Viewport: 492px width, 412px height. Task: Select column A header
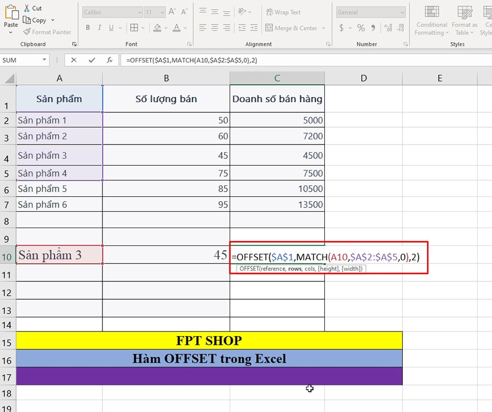pos(59,78)
